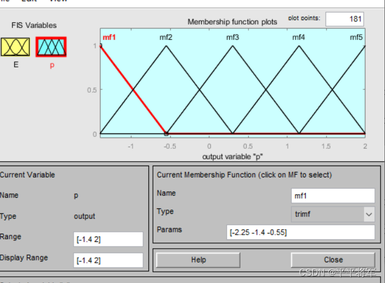The height and width of the screenshot is (283, 385).
Task: Select the cyan output variable p icon
Action: point(51,47)
